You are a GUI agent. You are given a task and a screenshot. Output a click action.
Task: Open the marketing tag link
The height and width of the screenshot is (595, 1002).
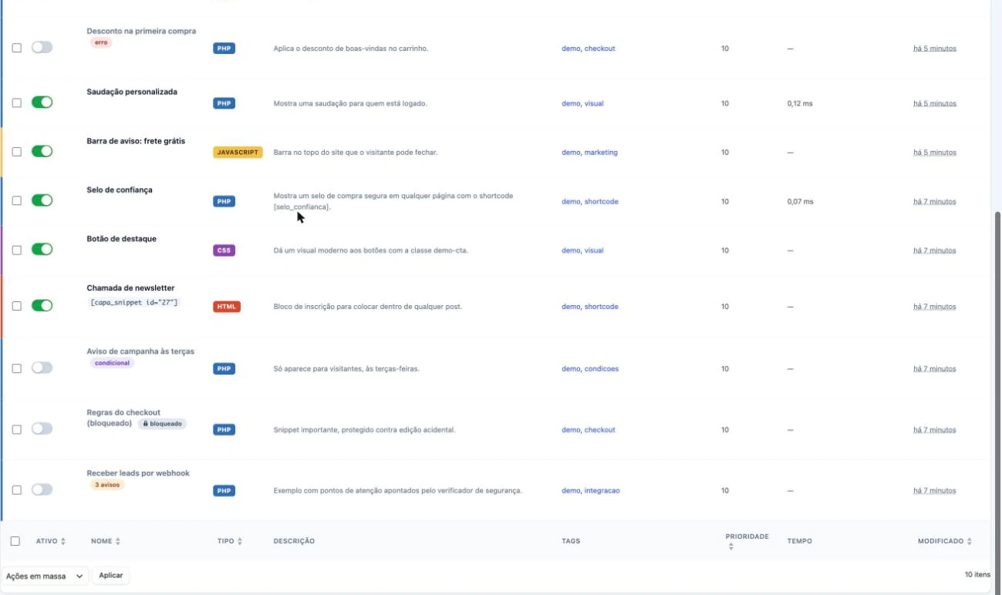point(601,153)
